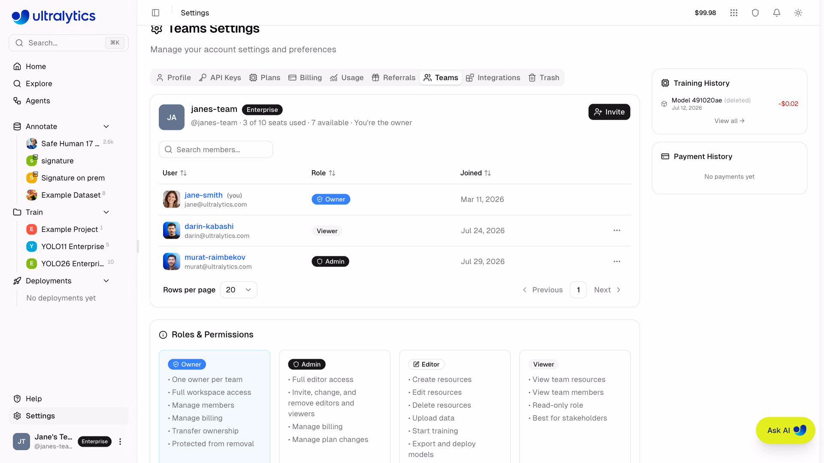Collapse the Train section
Screen dimensions: 824x463
point(106,212)
